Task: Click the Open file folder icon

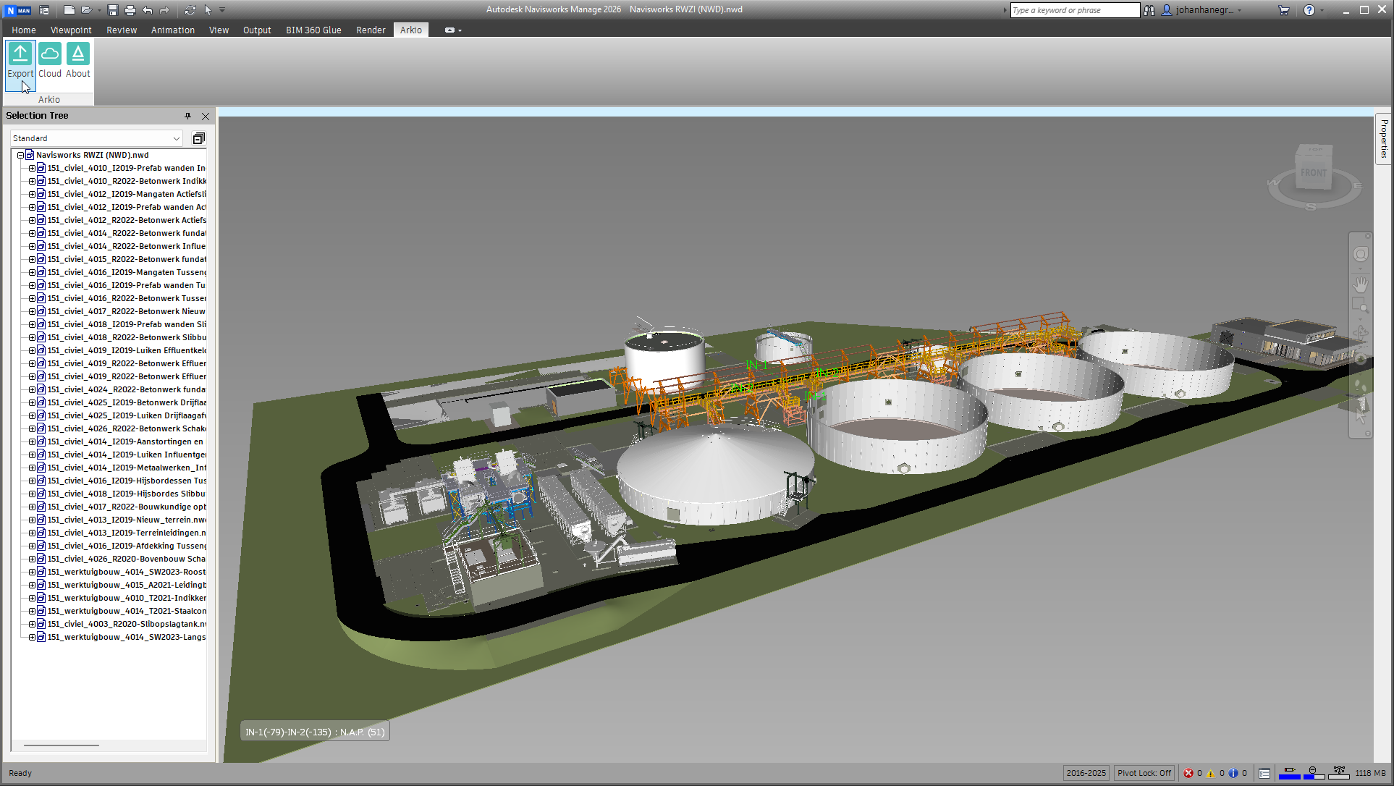Action: [86, 10]
